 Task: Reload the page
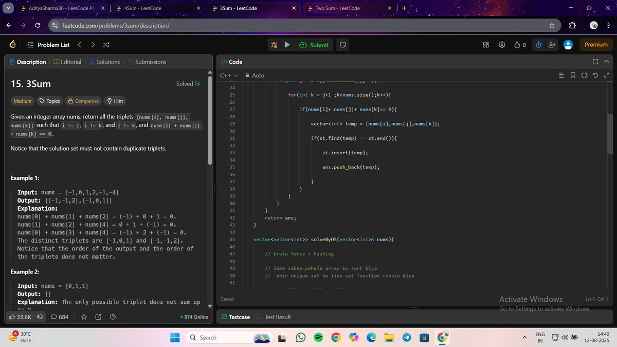[x=38, y=25]
